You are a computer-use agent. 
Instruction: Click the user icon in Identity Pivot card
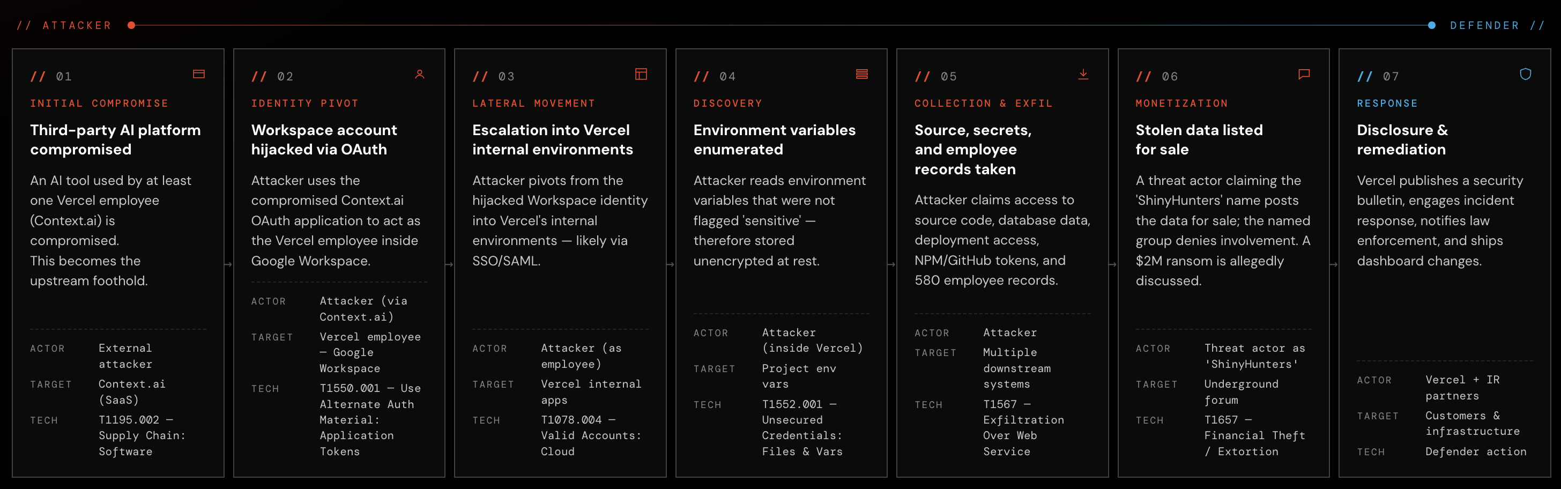click(x=419, y=74)
